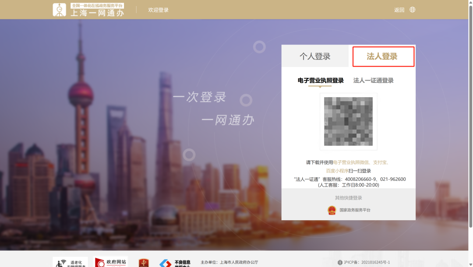Click the globe language icon in header
Screen dimensions: 473x267
pos(413,10)
